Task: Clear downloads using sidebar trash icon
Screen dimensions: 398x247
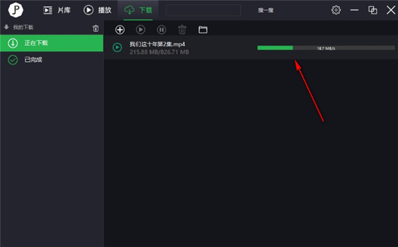Action: [96, 28]
